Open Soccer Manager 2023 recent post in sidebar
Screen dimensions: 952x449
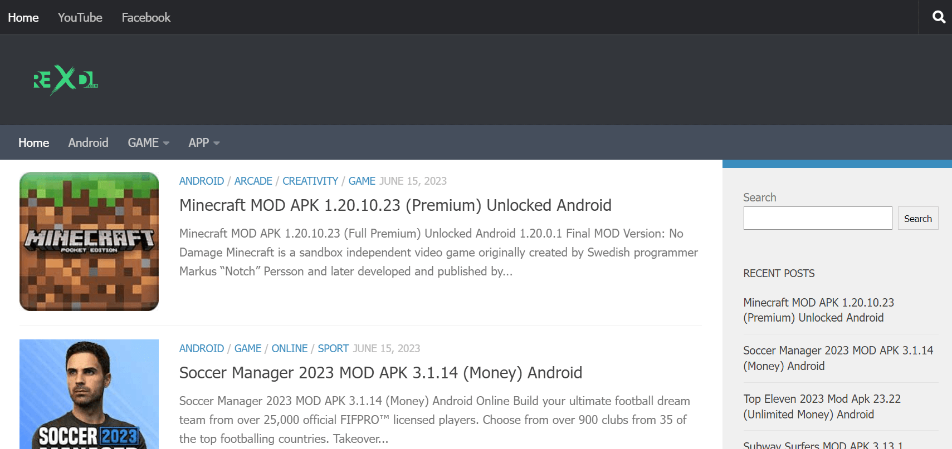tap(838, 358)
